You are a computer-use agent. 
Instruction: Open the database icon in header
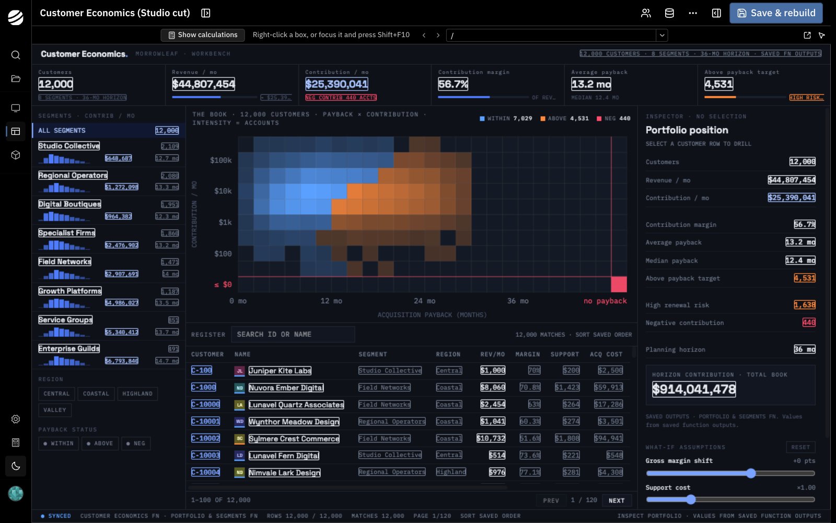pyautogui.click(x=669, y=13)
